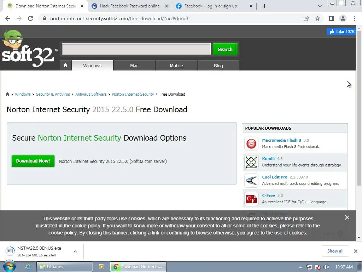Click the Download Now! button

(x=33, y=161)
